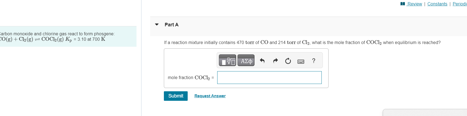Image resolution: width=467 pixels, height=116 pixels.
Task: Click the question mark help icon
Action: pos(314,61)
